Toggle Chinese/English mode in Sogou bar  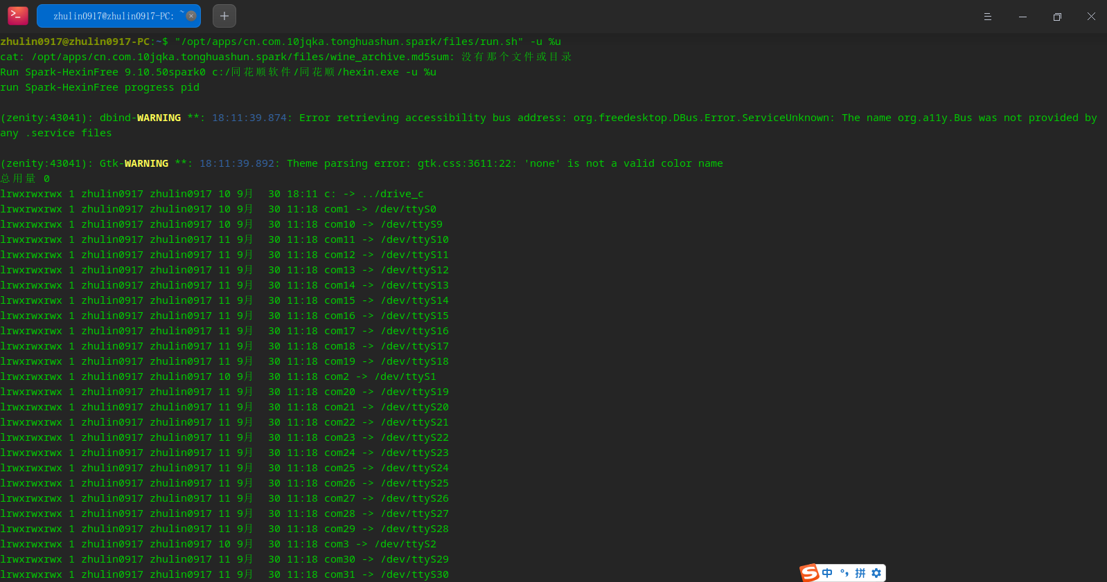(x=827, y=573)
